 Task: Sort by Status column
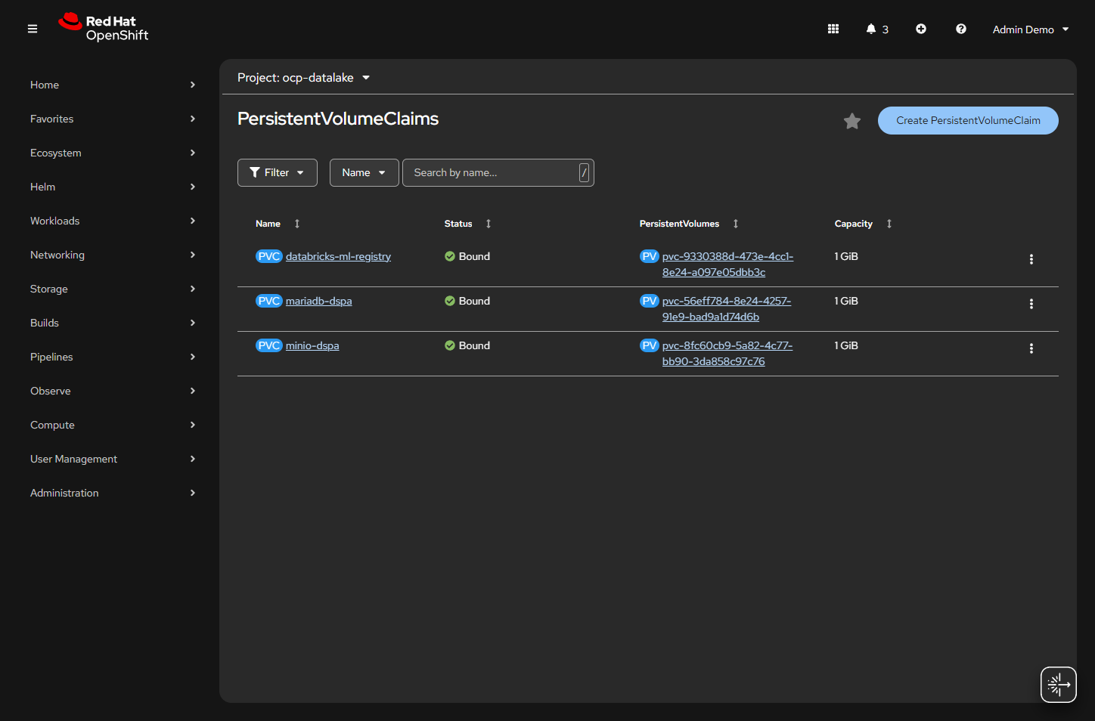click(468, 224)
